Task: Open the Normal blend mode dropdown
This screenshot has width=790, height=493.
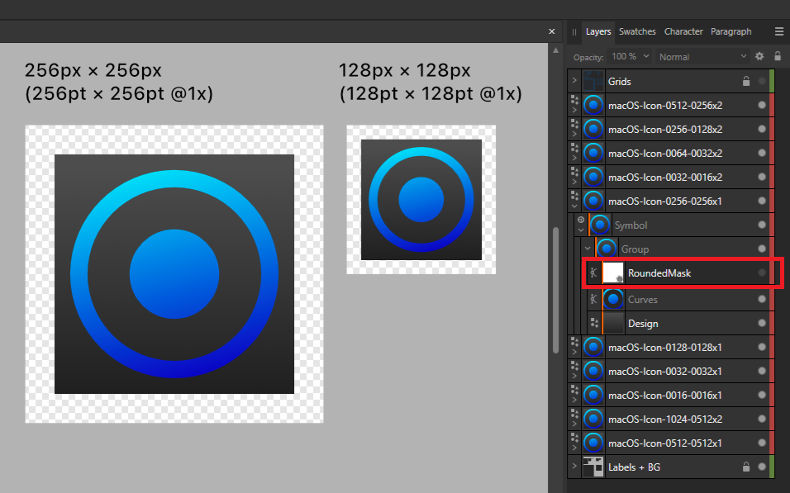Action: tap(702, 57)
